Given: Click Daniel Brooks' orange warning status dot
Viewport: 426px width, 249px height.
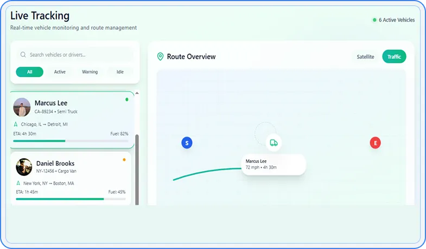Looking at the screenshot, I should point(124,160).
